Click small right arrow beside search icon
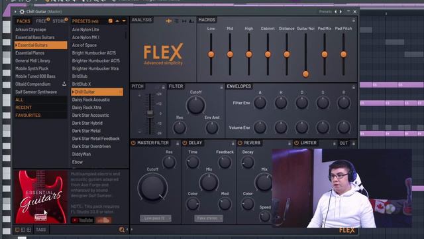This screenshot has height=239, width=424. pyautogui.click(x=132, y=230)
